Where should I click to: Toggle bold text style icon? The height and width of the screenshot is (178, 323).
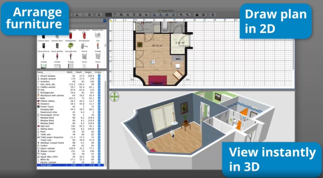pos(167,15)
